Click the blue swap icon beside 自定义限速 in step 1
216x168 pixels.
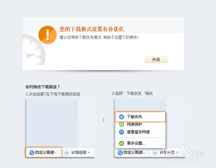(x=32, y=153)
